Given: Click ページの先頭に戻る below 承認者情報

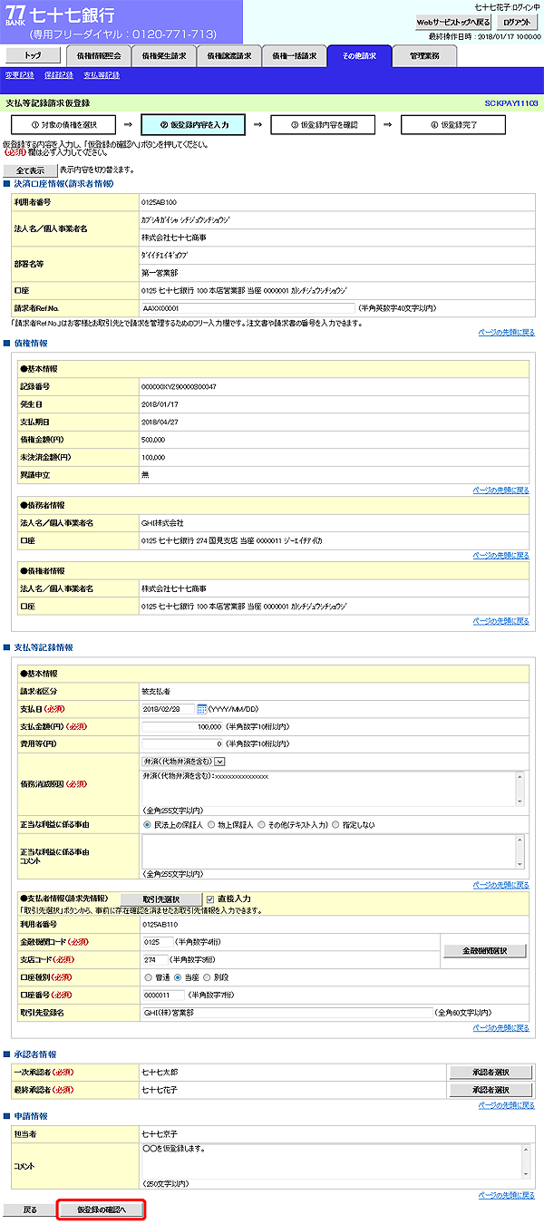Looking at the screenshot, I should click(506, 1105).
